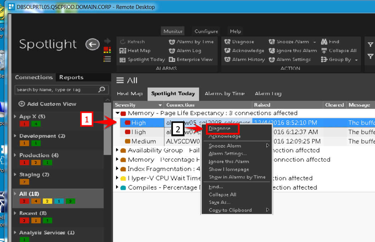
Task: Click Alarms by Time in the ribbon
Action: [x=191, y=42]
